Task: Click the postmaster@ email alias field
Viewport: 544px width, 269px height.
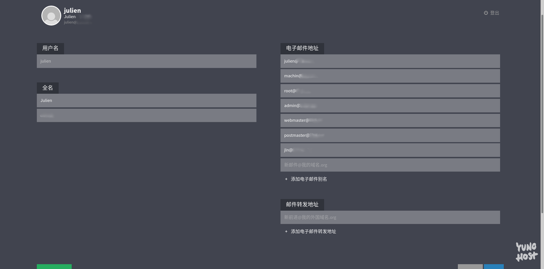Action: click(390, 135)
